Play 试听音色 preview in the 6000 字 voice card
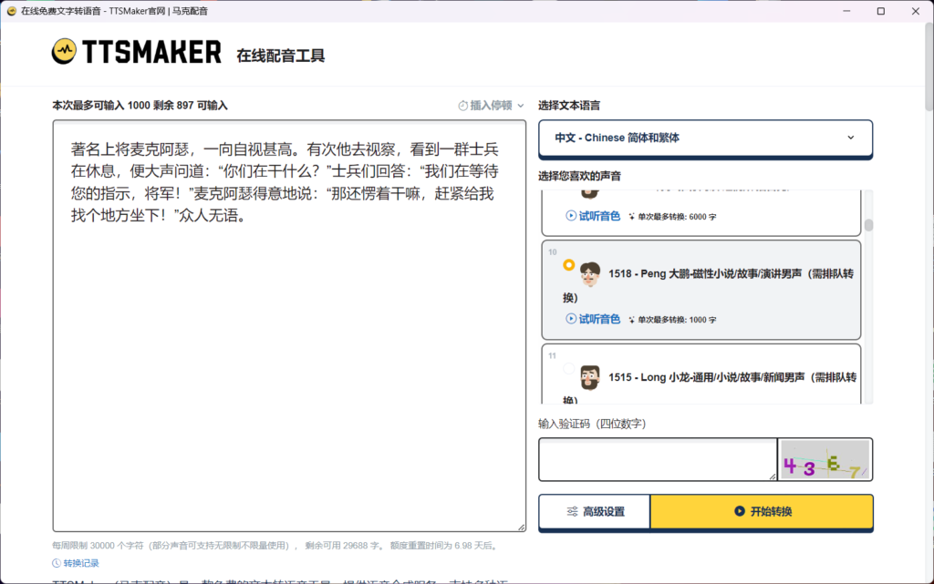 593,216
